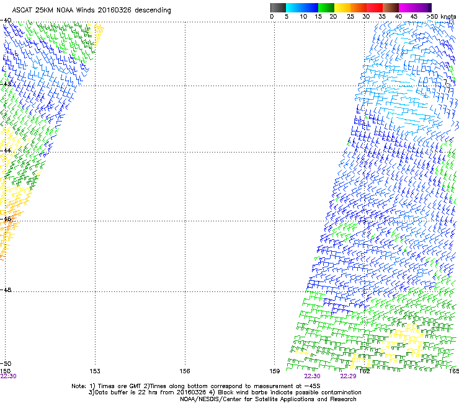This screenshot has width=459, height=403.
Task: Click the longitude label 162
Action: pyautogui.click(x=365, y=371)
